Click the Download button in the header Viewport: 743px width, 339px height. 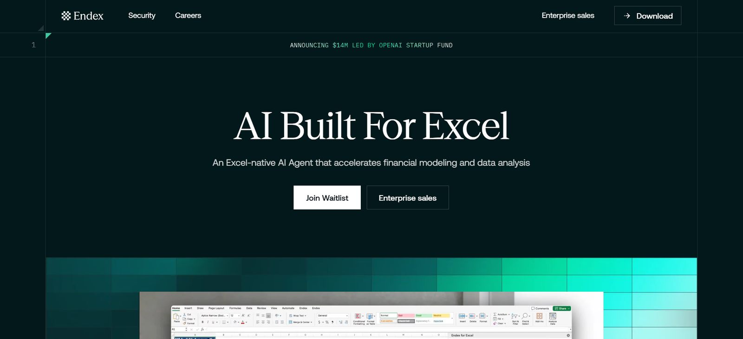point(647,16)
